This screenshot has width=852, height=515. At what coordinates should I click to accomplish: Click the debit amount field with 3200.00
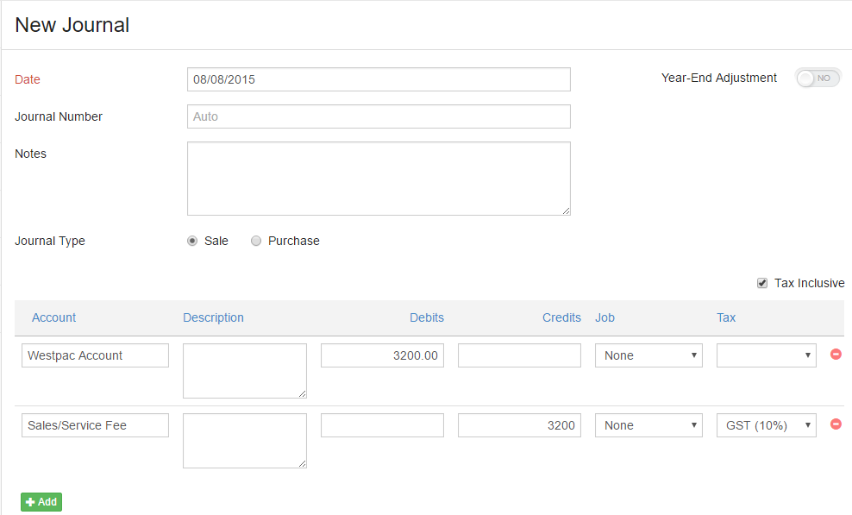point(382,355)
